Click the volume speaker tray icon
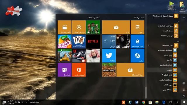Image resolution: width=187 pixels, height=105 pixels. 15,102
